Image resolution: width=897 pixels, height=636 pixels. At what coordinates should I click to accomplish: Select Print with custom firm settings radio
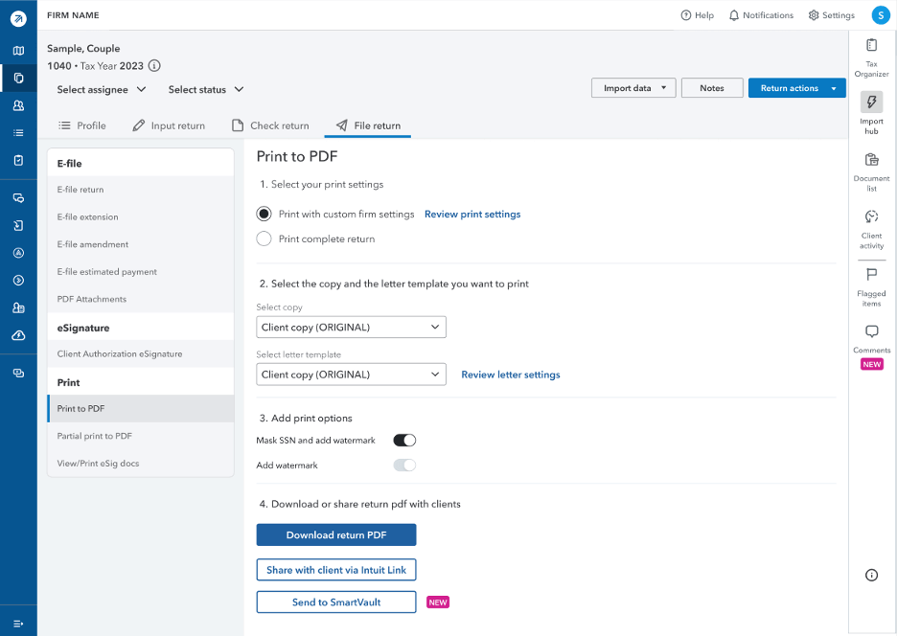[264, 214]
